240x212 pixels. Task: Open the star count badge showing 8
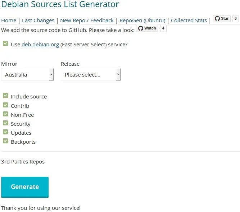click(x=236, y=19)
